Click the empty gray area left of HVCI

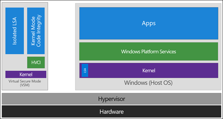click(x=16, y=62)
